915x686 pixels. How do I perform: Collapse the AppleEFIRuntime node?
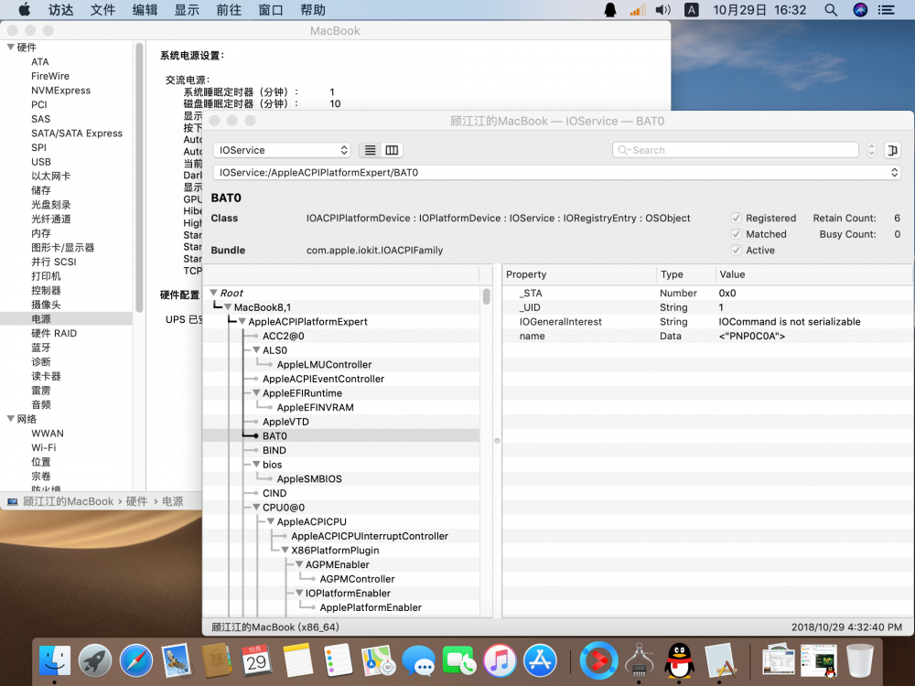pos(256,392)
